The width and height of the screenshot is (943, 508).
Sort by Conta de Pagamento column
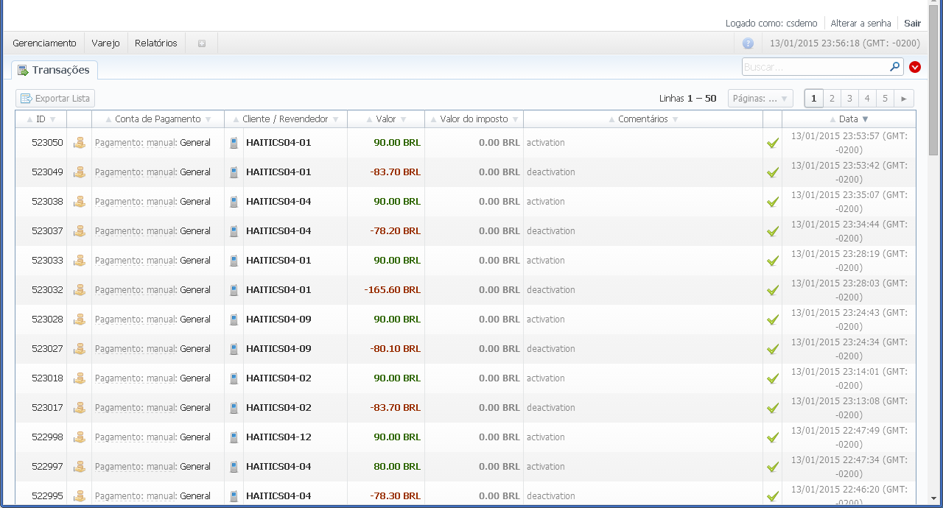tap(158, 119)
